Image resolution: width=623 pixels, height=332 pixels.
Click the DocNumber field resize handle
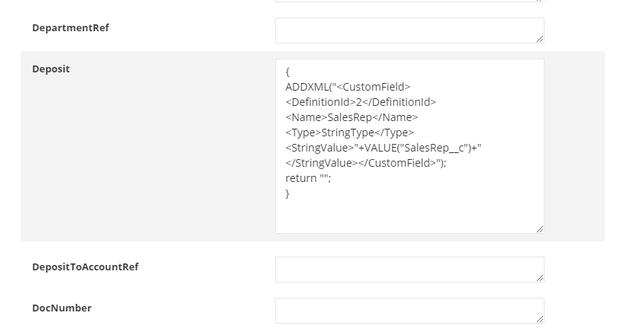point(540,319)
